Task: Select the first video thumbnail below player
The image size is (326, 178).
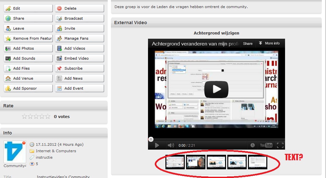Action: pos(175,162)
